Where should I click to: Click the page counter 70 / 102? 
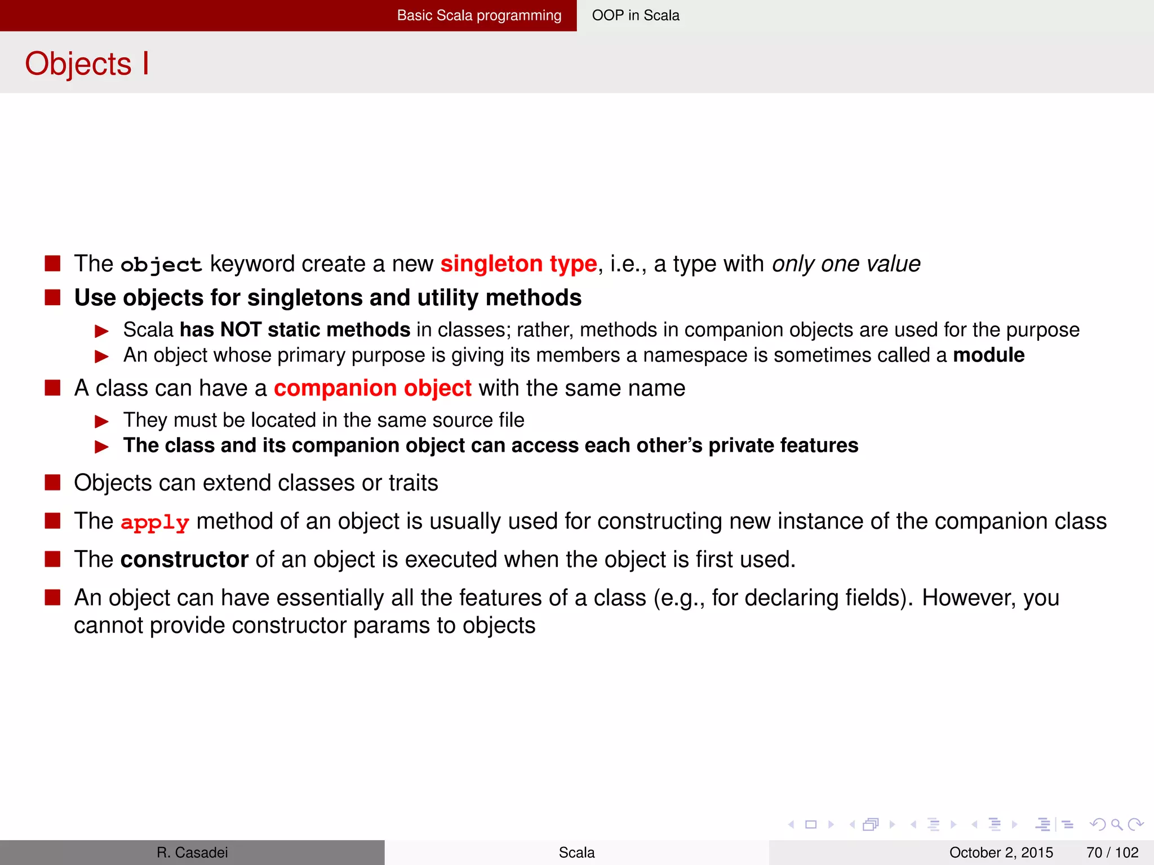1112,853
